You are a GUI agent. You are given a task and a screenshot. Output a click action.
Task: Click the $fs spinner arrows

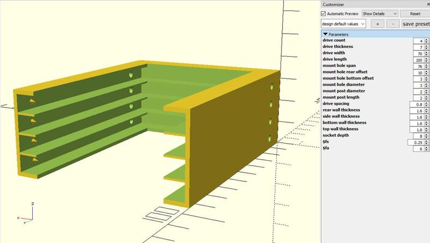426,142
